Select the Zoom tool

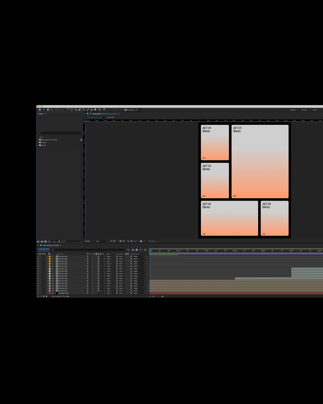[51, 110]
